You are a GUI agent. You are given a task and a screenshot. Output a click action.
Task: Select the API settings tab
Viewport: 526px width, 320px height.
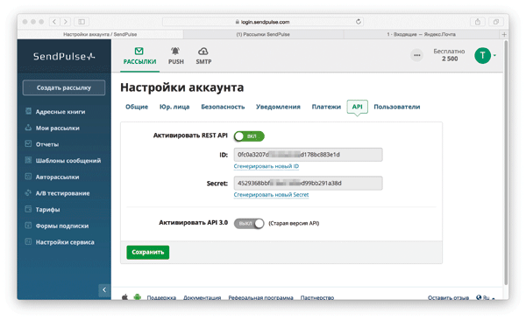(x=358, y=107)
